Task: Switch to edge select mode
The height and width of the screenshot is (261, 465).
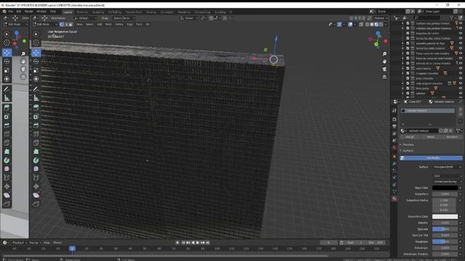Action: (x=66, y=25)
